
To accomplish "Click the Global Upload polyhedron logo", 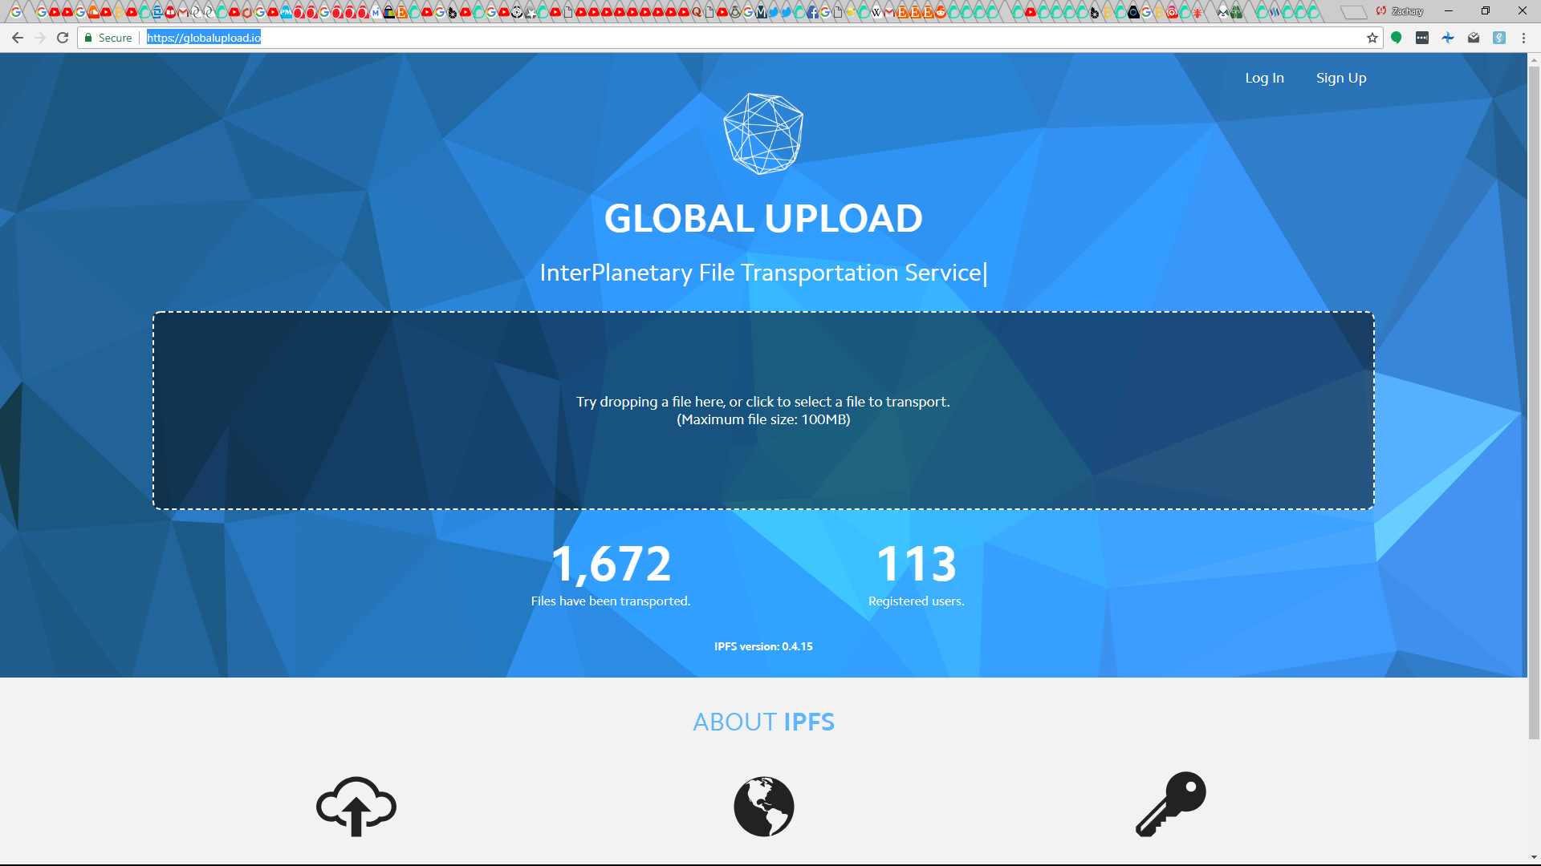I will (x=763, y=134).
